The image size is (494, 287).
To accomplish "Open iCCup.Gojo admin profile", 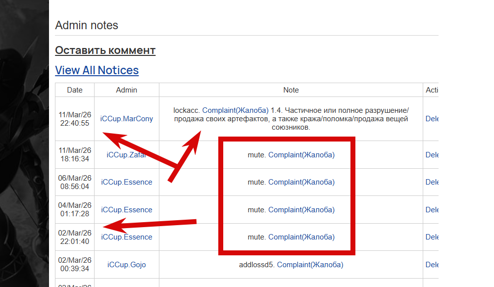I will [127, 265].
